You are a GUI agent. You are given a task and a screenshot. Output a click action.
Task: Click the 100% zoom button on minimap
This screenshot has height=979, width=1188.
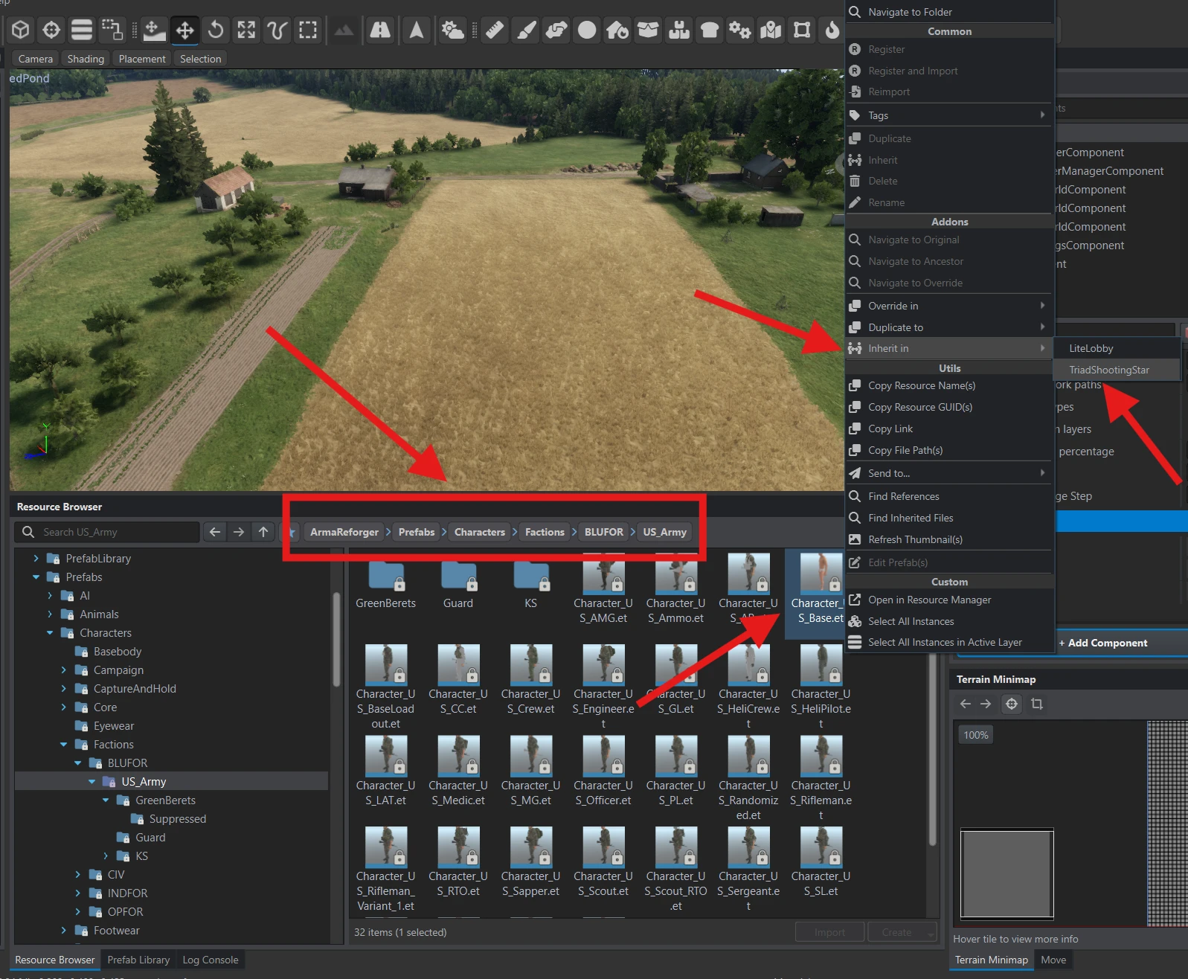[976, 735]
